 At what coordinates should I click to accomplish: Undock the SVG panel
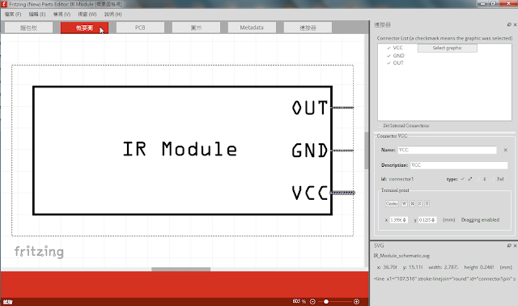509,245
